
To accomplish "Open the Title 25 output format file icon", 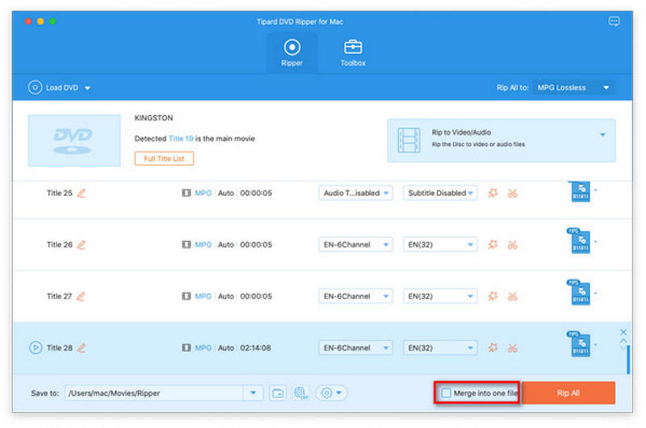I will click(580, 191).
